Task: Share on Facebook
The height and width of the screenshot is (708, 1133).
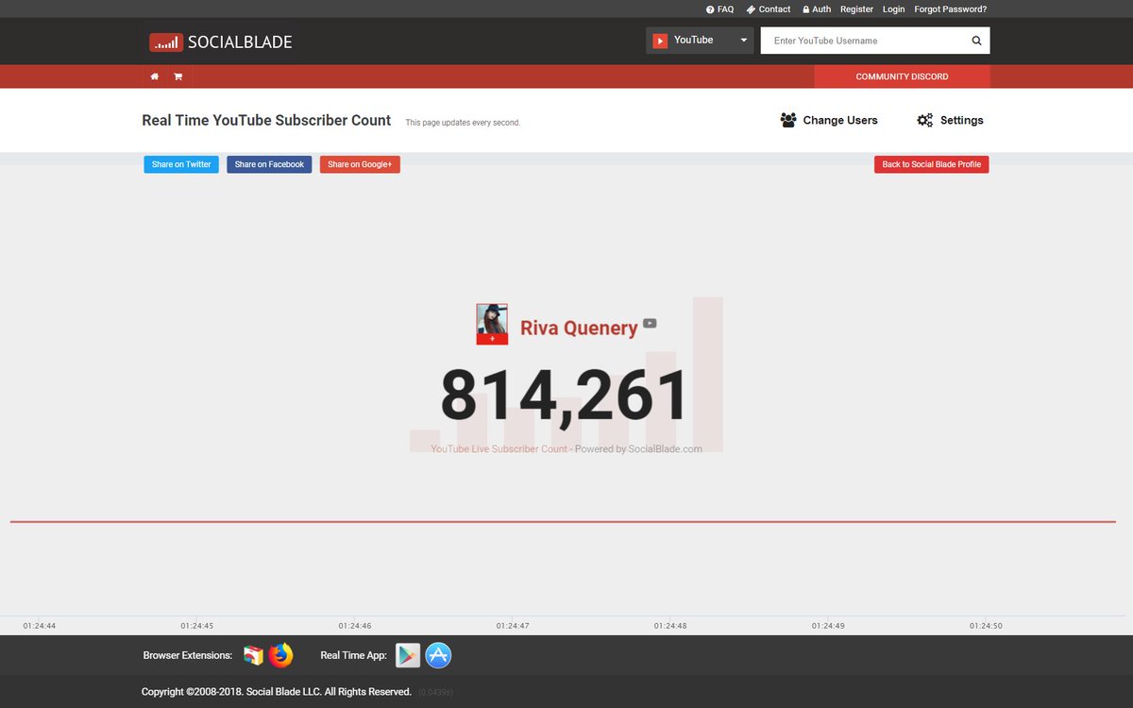Action: click(269, 164)
